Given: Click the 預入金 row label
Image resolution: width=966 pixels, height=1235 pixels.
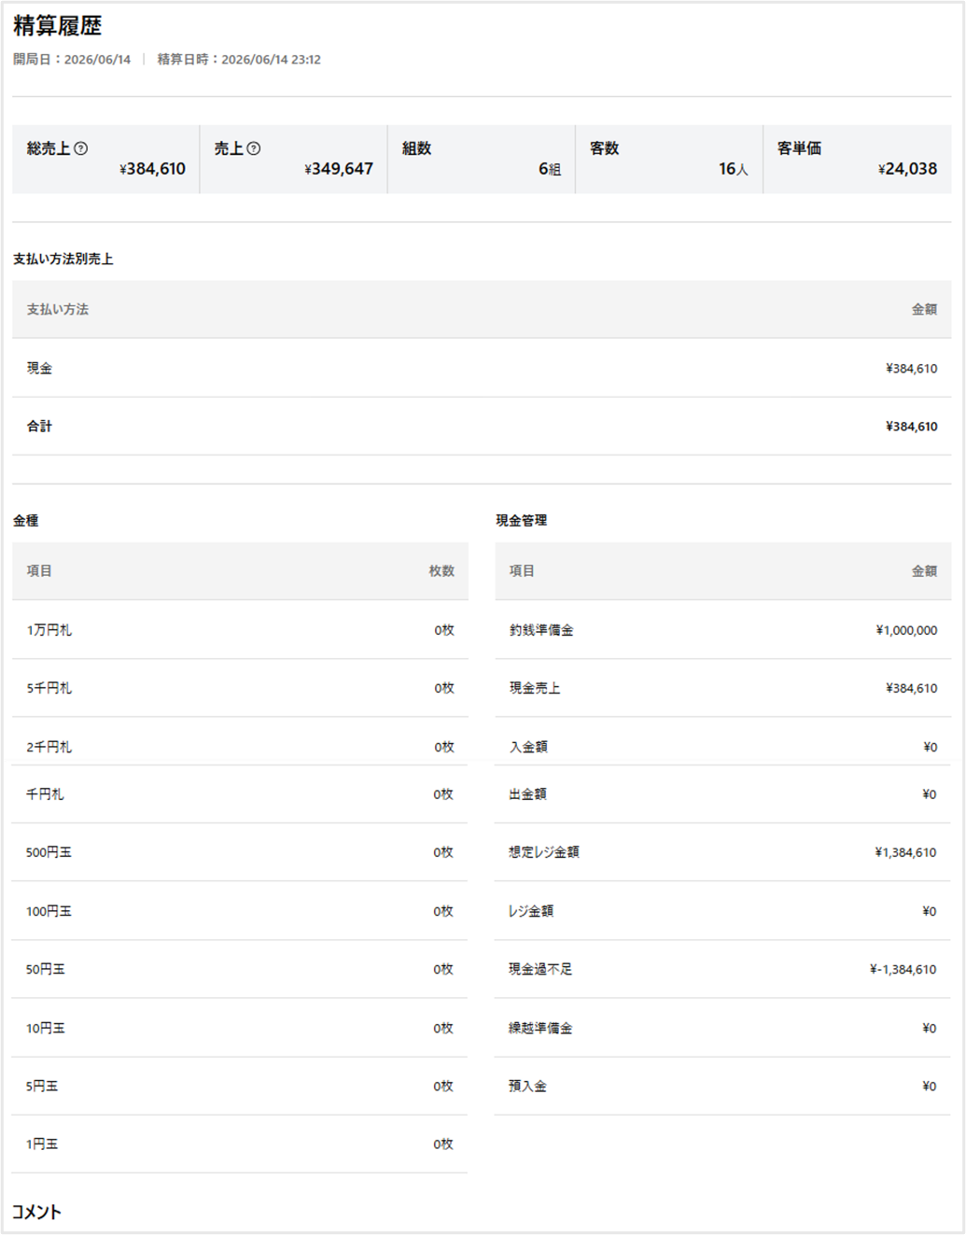Looking at the screenshot, I should click(527, 1086).
